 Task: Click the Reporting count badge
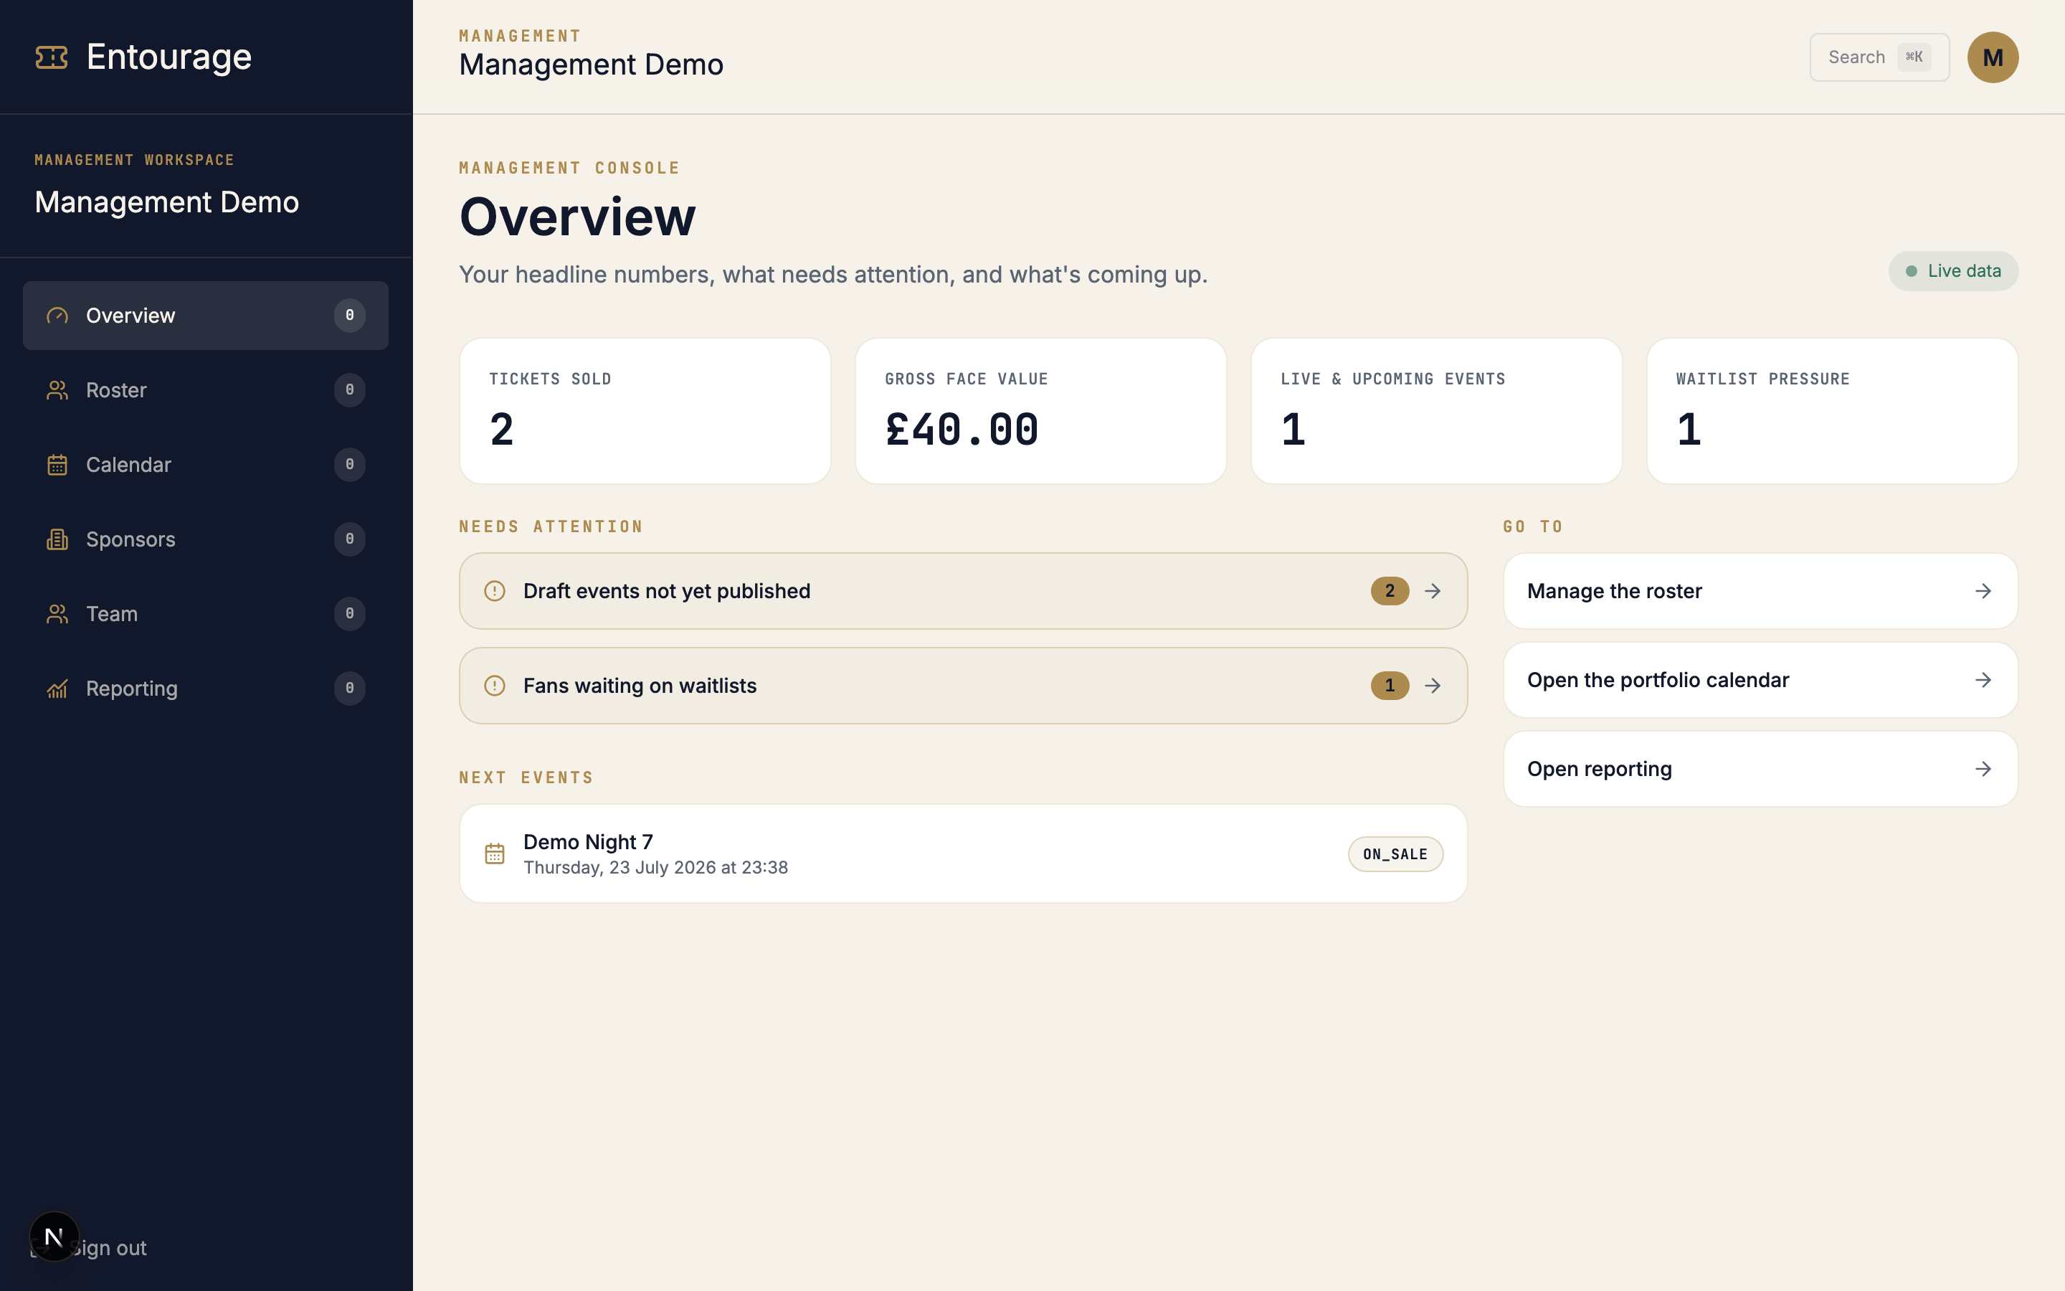coord(350,689)
